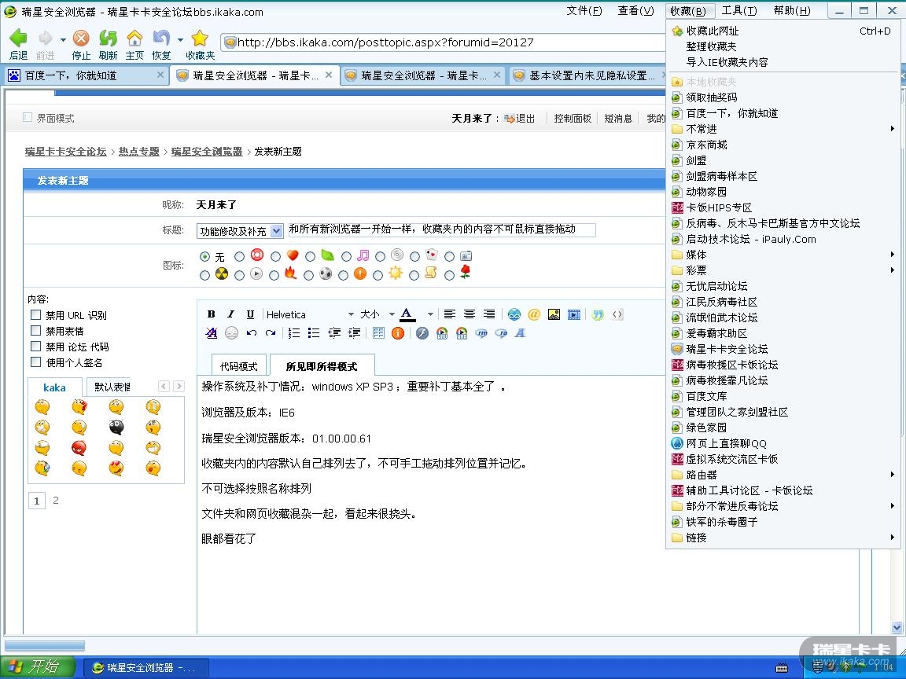
Task: Apply bold formatting in the editor
Action: tap(212, 314)
